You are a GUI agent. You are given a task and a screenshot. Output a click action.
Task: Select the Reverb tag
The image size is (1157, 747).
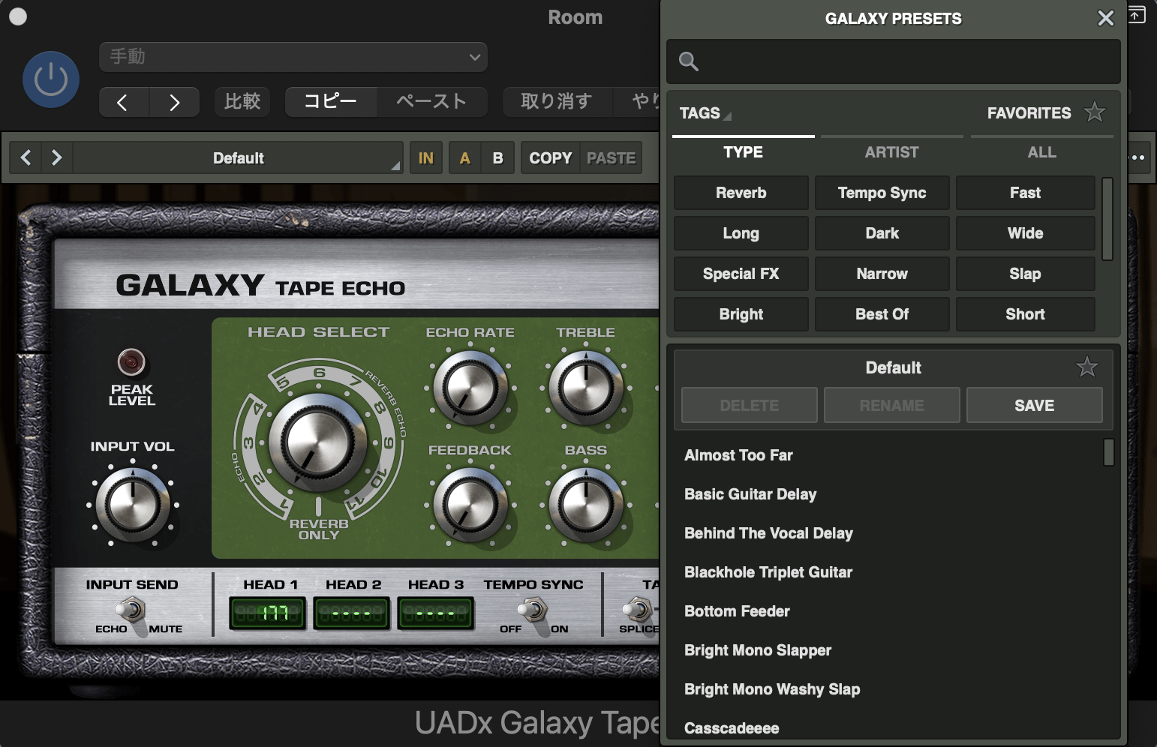pyautogui.click(x=741, y=193)
